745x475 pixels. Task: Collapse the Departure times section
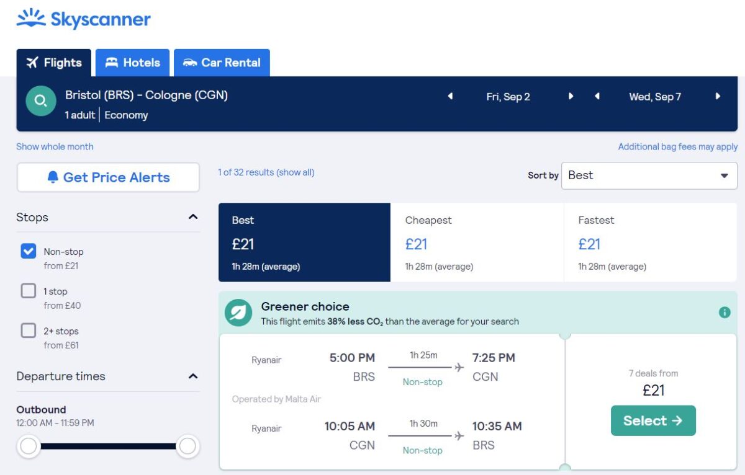[193, 376]
